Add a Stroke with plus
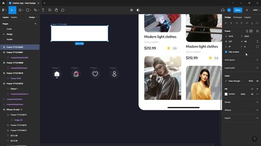The height and width of the screenshot is (146, 261). click(257, 102)
